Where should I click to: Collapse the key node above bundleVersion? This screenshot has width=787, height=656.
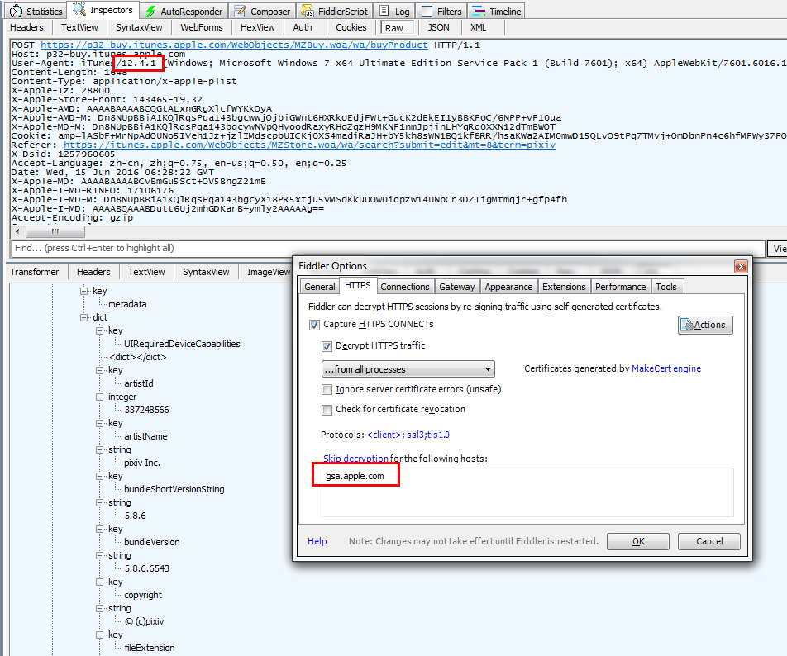click(x=100, y=529)
